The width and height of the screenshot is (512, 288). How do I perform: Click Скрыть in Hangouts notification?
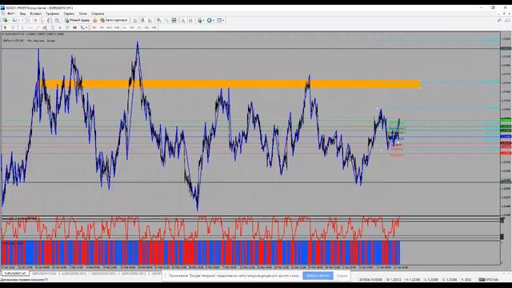(342, 276)
